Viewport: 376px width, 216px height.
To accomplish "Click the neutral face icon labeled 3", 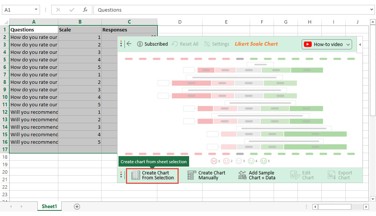I will pos(238,161).
